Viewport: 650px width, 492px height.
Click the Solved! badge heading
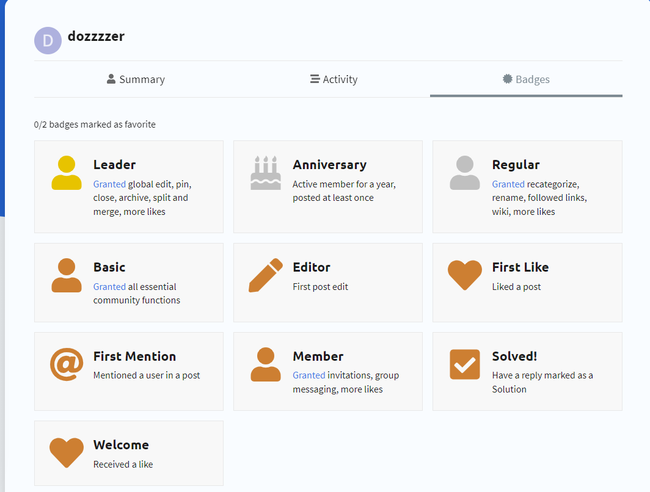click(514, 356)
